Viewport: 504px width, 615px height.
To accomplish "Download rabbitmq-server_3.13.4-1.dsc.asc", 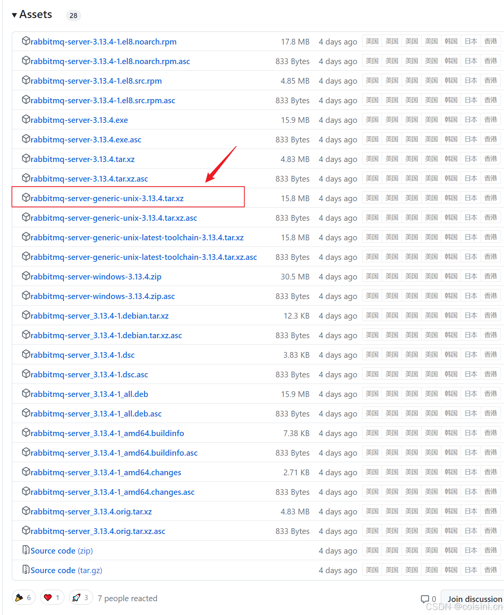I will [89, 375].
